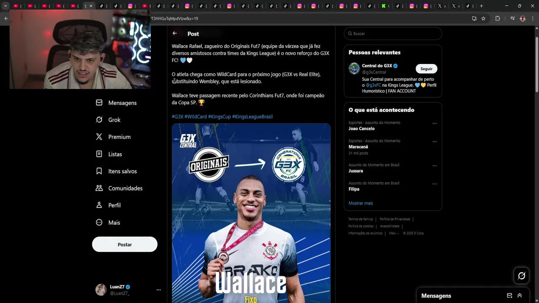
Task: Open the #WildCard hashtag
Action: point(195,117)
